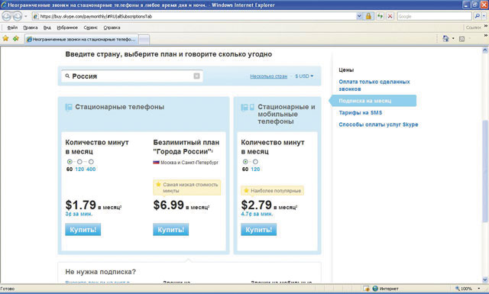Open the Справка menu

[112, 27]
